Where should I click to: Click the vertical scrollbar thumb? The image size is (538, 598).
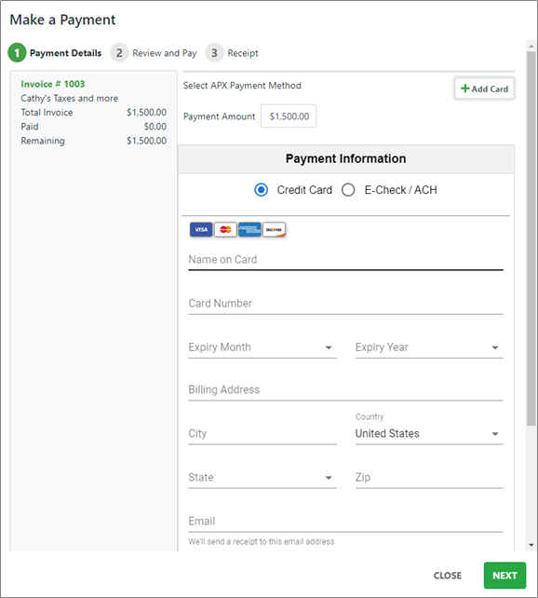[531, 238]
